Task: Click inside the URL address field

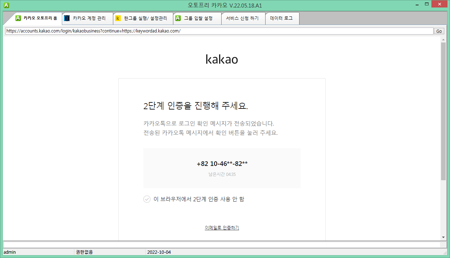Action: click(214, 31)
